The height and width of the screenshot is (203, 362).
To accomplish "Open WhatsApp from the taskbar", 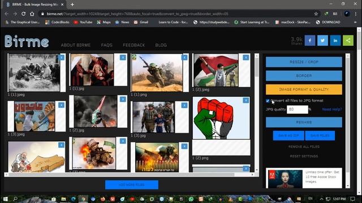I will [191, 199].
